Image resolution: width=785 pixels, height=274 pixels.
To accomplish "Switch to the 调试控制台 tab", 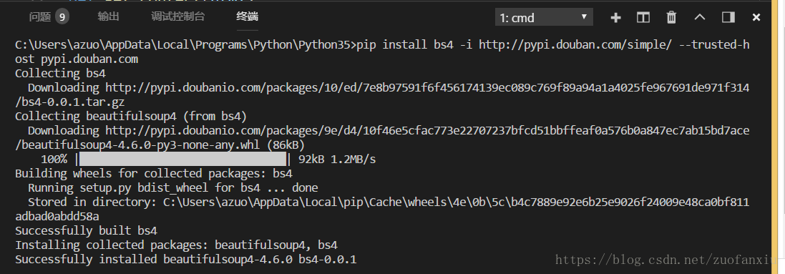I will (177, 16).
